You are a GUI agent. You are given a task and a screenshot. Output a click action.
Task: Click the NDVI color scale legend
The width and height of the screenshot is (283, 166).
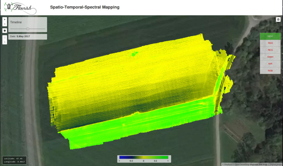(144, 159)
